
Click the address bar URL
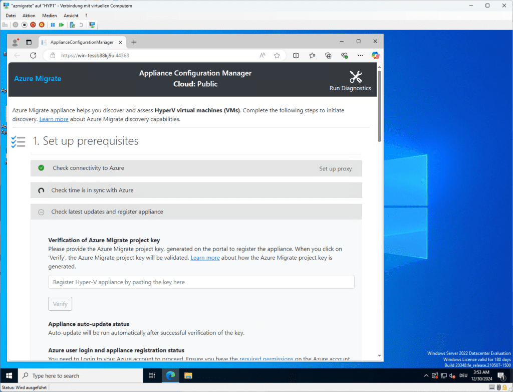[x=95, y=55]
